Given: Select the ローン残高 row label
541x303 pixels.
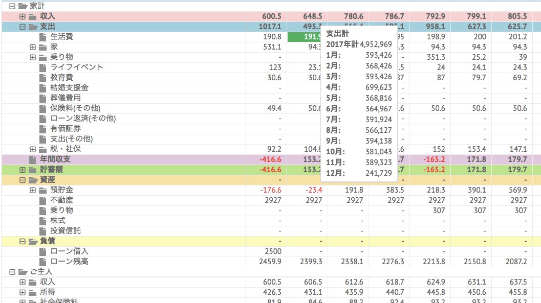Looking at the screenshot, I should (69, 262).
